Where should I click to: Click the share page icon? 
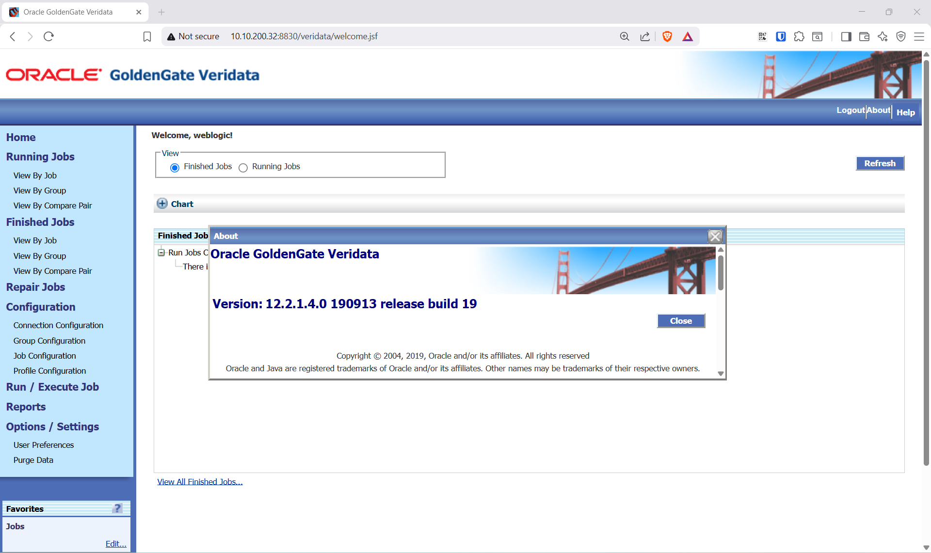(645, 36)
